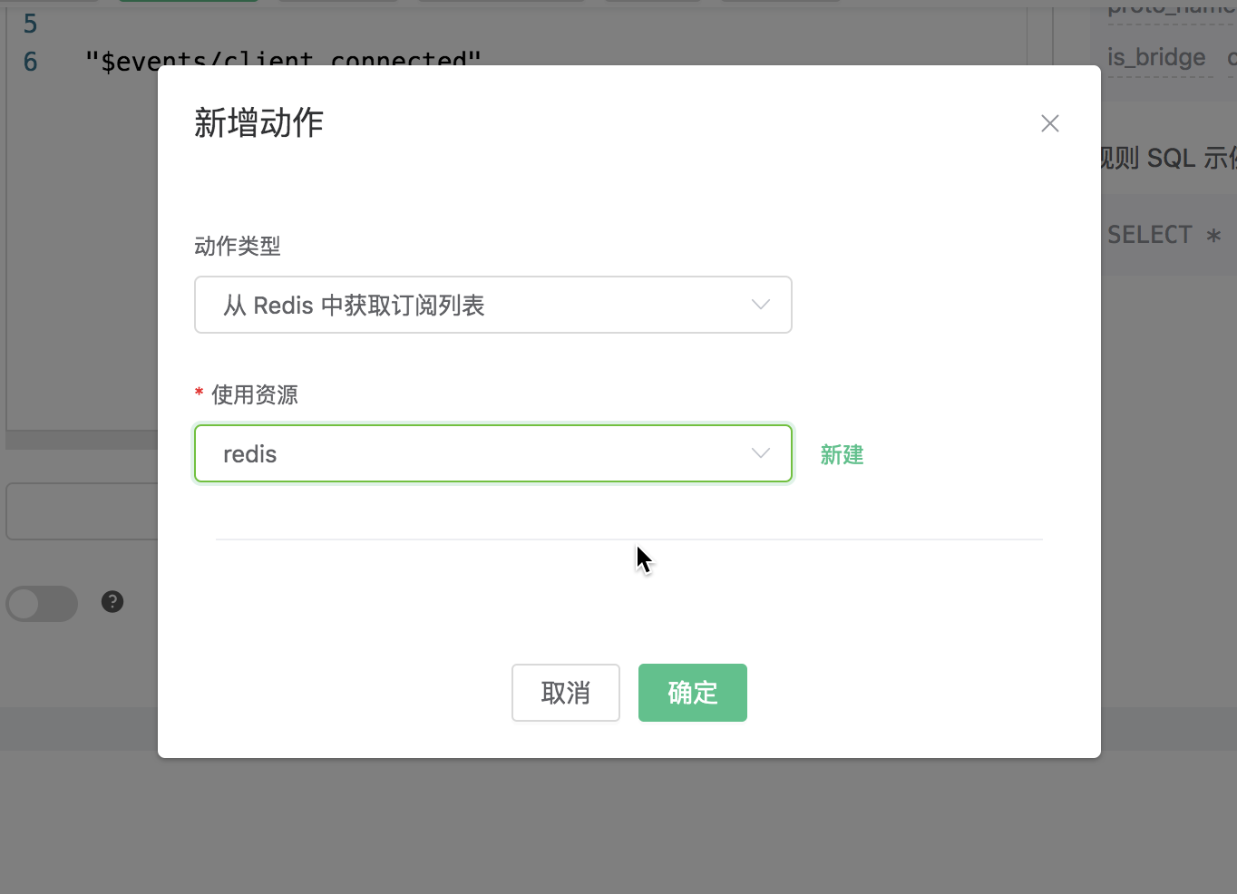Click the input field behind the dialog's left edge
1237x894 pixels.
point(83,511)
